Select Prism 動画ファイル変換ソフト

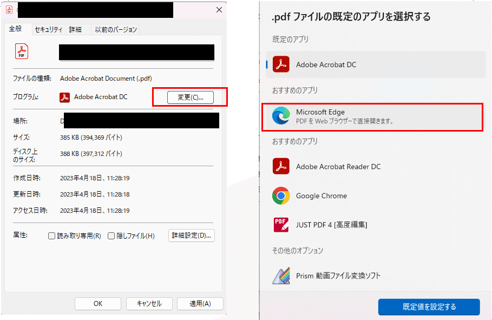375,276
